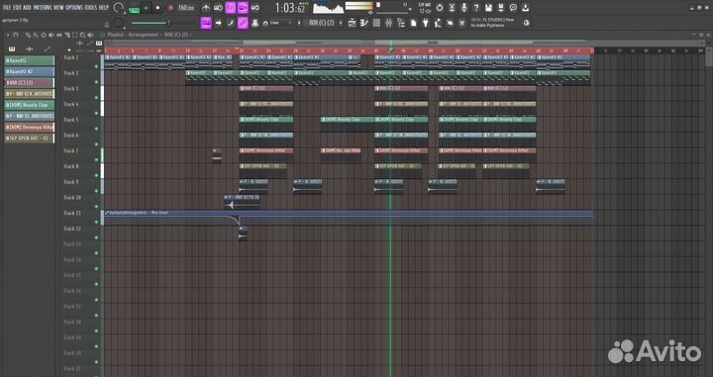Open the help question mark icon
713x377 pixels.
pos(476,8)
